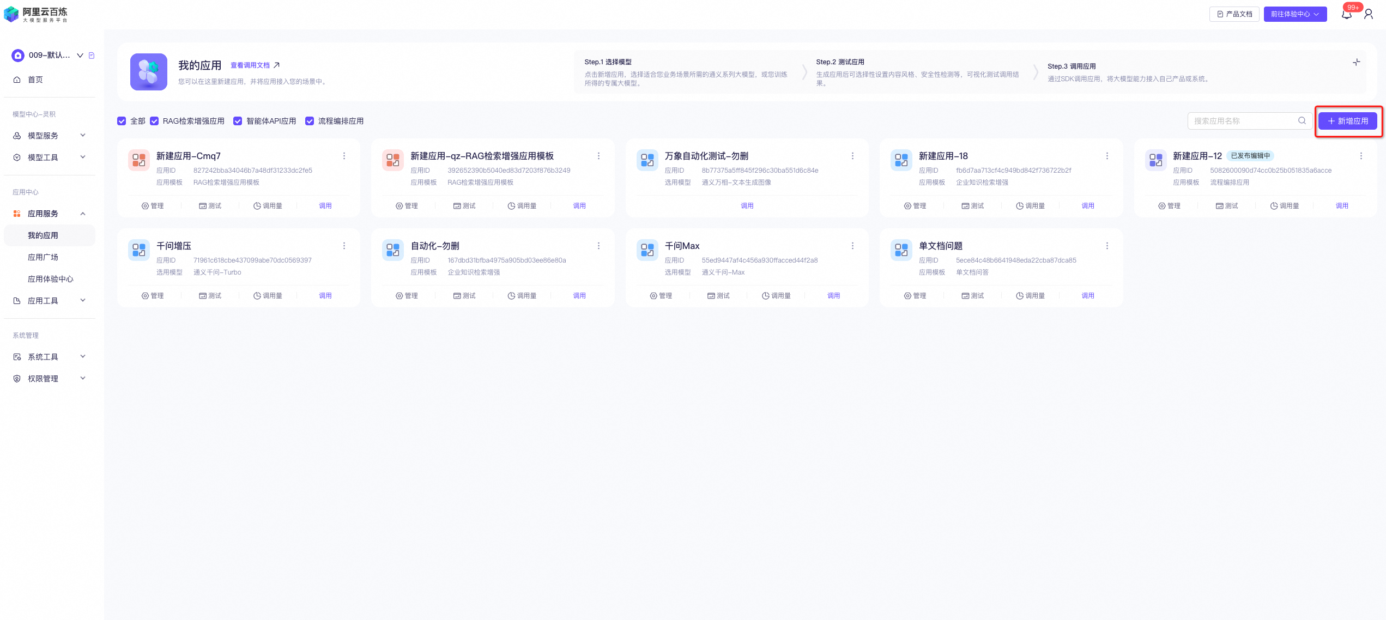Expand the 模型服务 sidebar menu

pyautogui.click(x=50, y=136)
